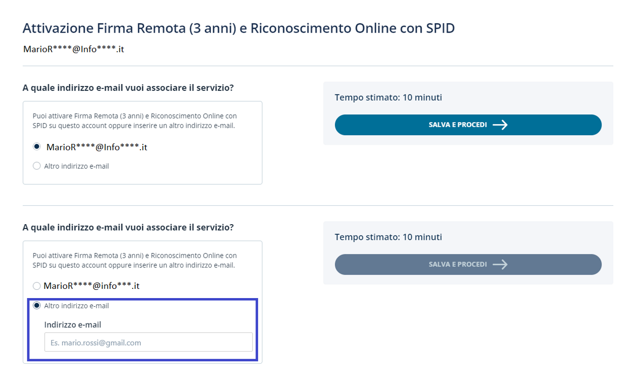Click the 'Indirizzo e-mail' label above the input
The image size is (623, 371).
coord(73,325)
